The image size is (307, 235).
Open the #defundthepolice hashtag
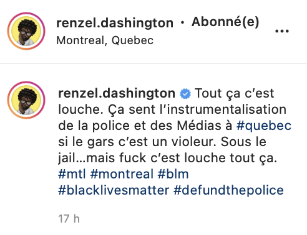[228, 190]
